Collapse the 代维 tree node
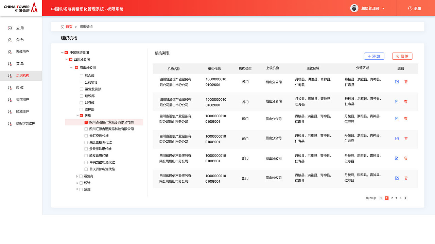 (x=77, y=116)
